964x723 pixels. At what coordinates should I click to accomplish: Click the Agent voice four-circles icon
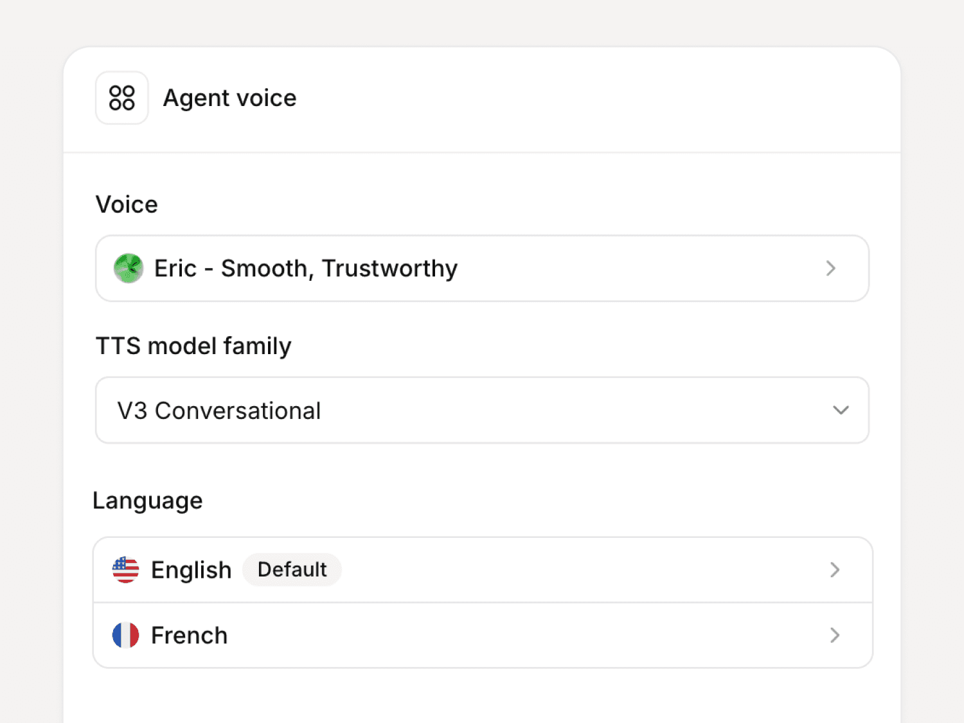point(122,98)
